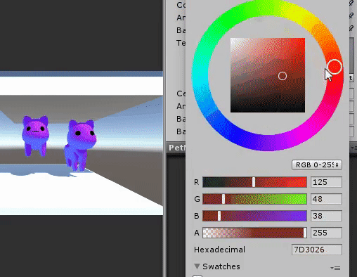Image resolution: width=357 pixels, height=277 pixels.
Task: Click the R value field showing 125
Action: pos(326,182)
